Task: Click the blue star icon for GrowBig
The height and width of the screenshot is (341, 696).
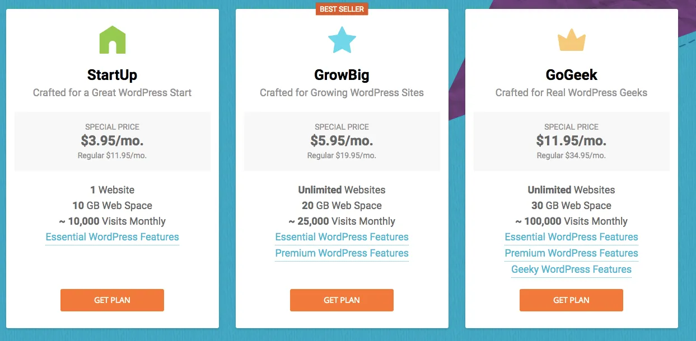Action: (342, 39)
